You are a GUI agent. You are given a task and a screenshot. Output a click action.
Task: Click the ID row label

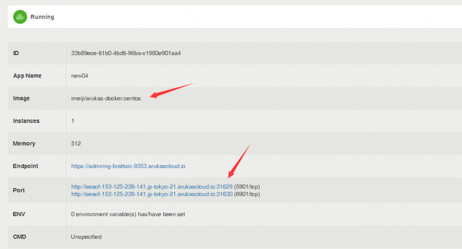coord(16,53)
